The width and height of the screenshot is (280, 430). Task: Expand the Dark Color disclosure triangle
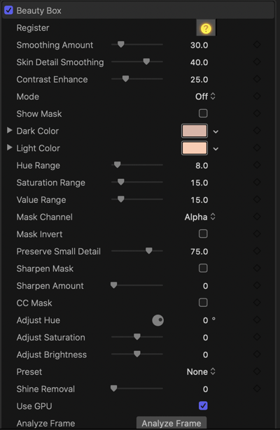pos(9,131)
